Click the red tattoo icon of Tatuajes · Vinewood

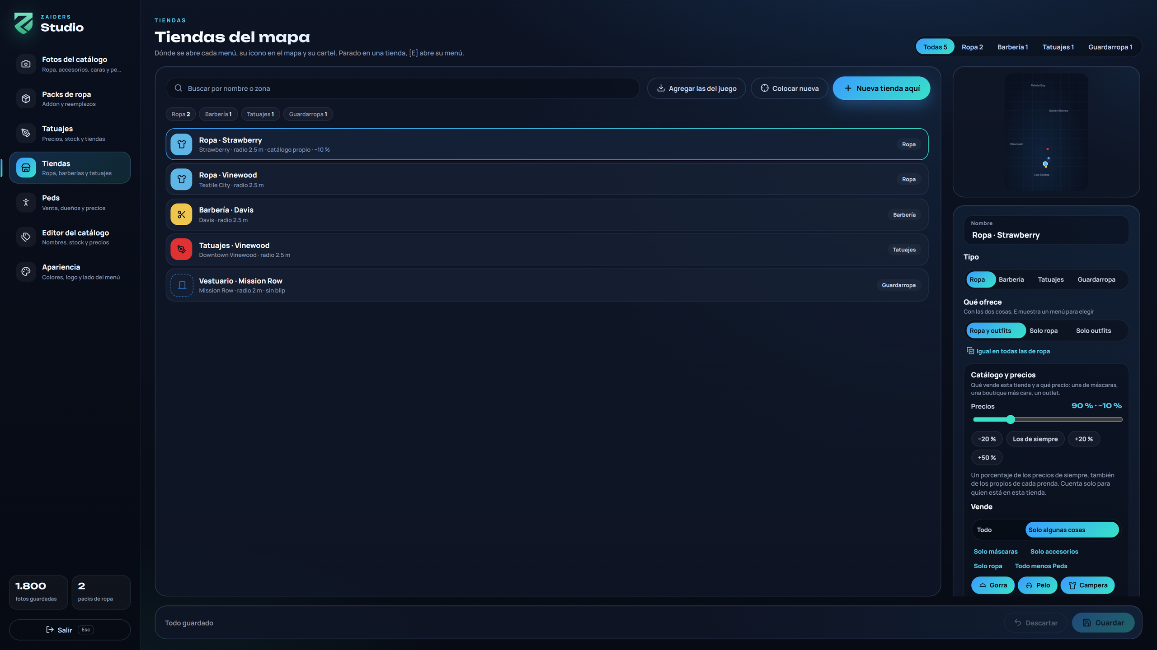[x=181, y=249]
